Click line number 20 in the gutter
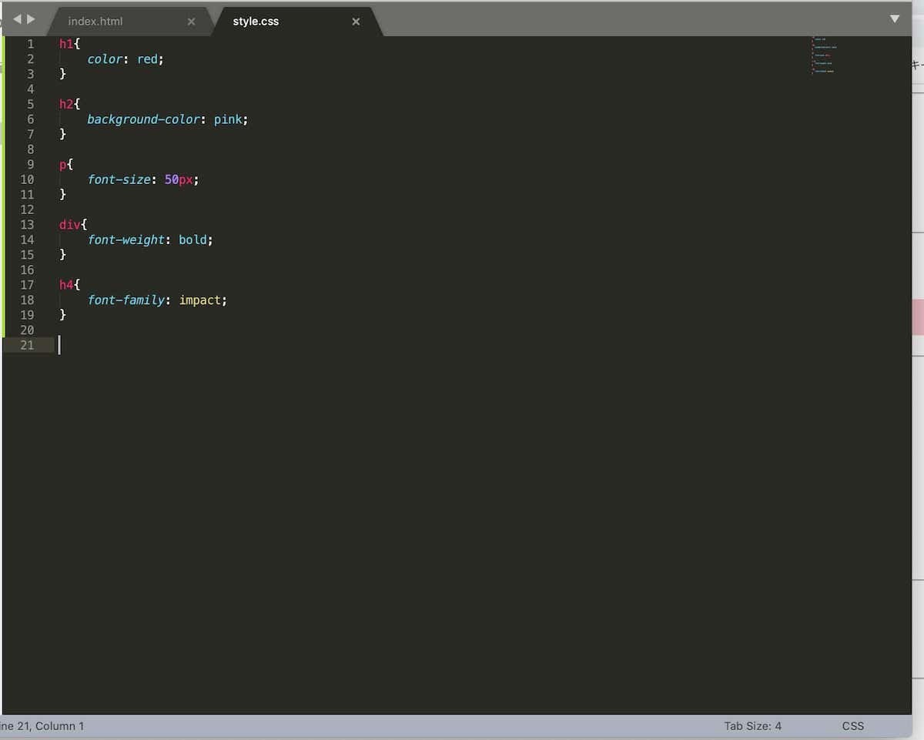Viewport: 924px width, 740px height. click(27, 330)
